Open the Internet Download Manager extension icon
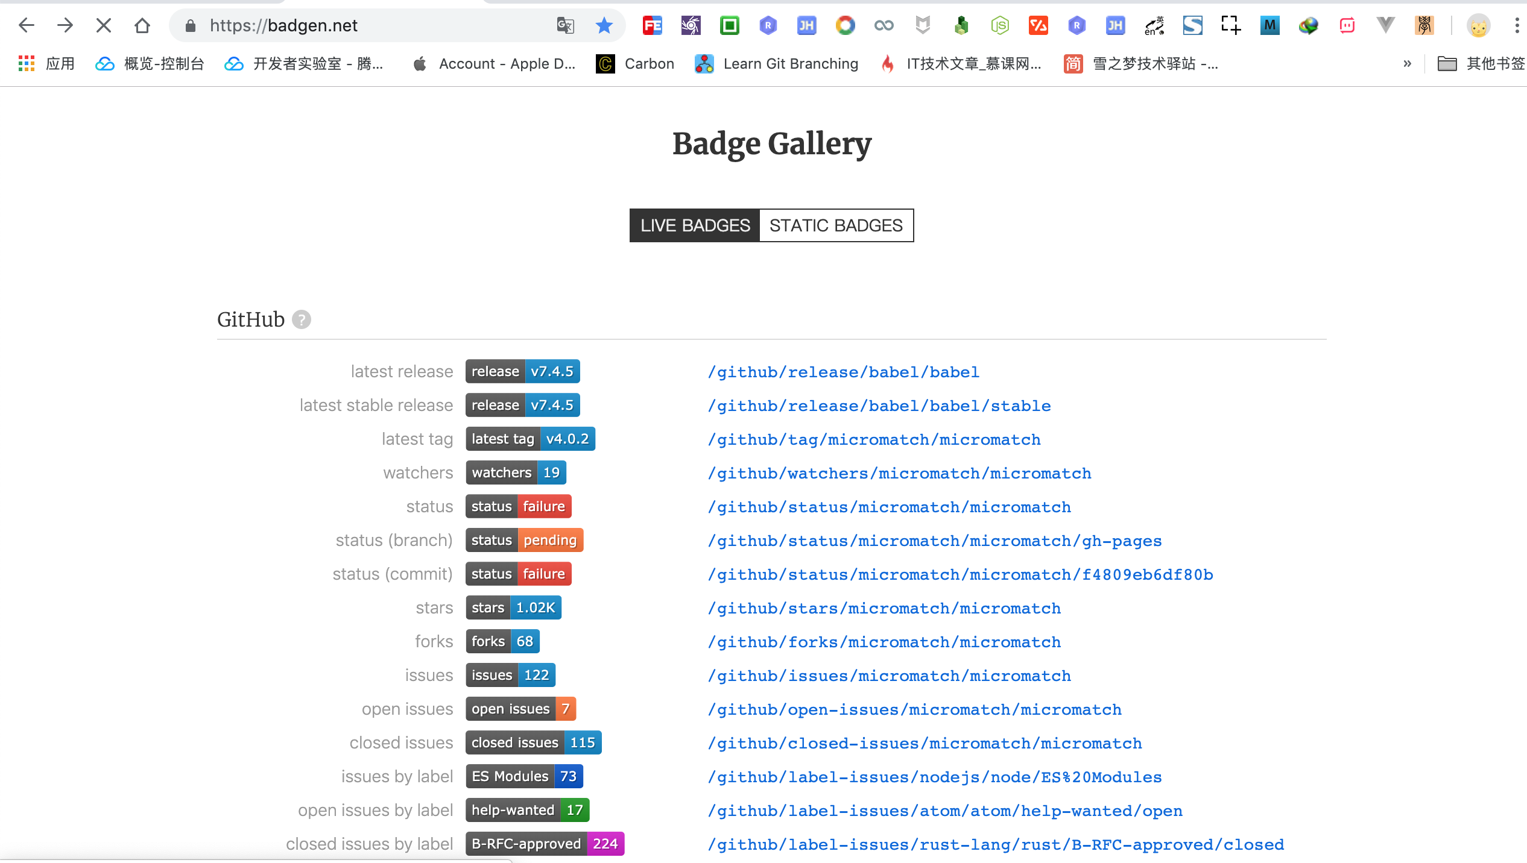 (x=1309, y=25)
